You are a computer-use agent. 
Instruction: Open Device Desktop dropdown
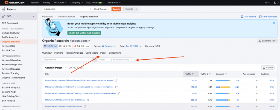click(109, 46)
